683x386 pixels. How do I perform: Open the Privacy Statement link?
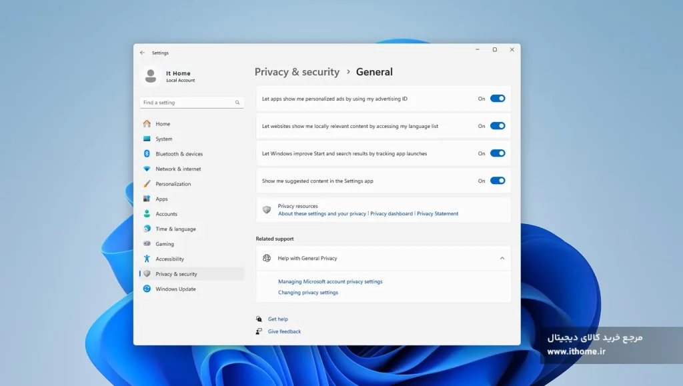(x=438, y=214)
